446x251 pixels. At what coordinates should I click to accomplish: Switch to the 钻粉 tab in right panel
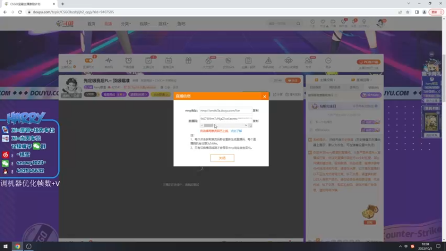[x=374, y=88]
